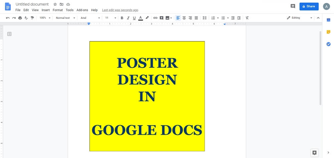Click the Google Docs home icon
334x158 pixels.
8,7
